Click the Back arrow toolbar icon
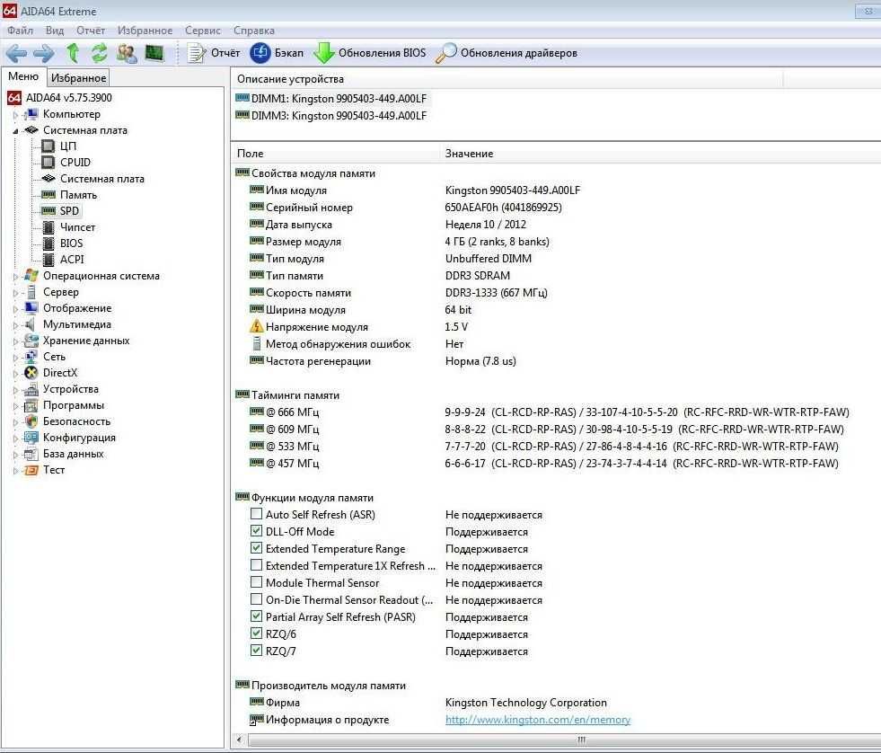 point(16,53)
